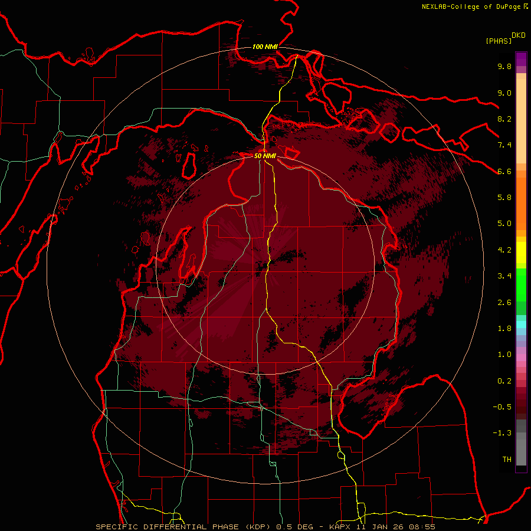
Task: Click the 8.2 legend value
Action: [x=504, y=119]
